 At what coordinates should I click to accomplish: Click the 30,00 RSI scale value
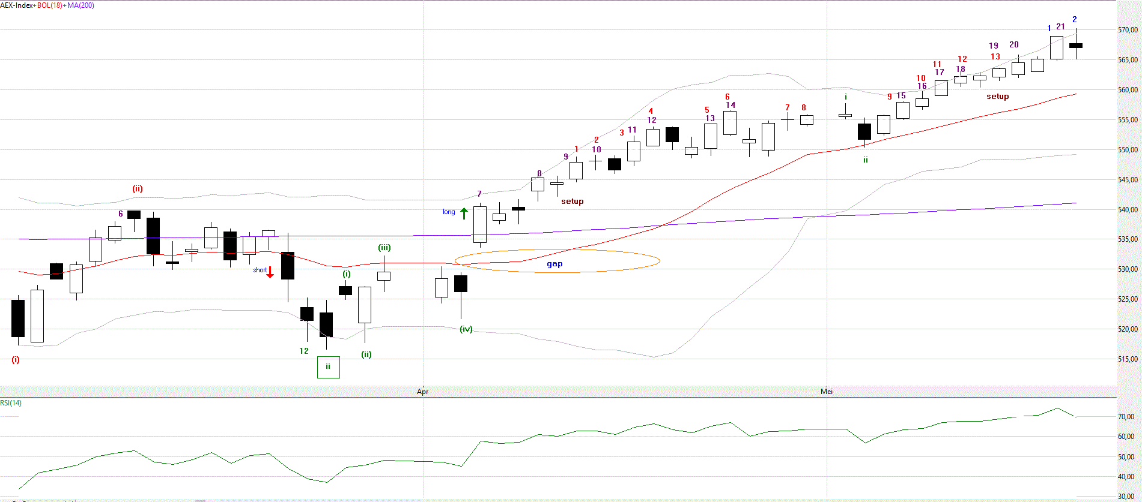(1126, 497)
